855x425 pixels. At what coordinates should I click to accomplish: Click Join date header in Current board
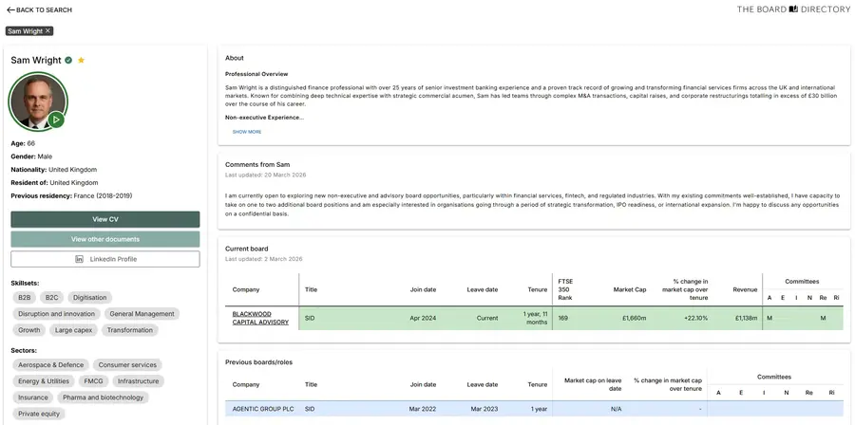pyautogui.click(x=423, y=289)
